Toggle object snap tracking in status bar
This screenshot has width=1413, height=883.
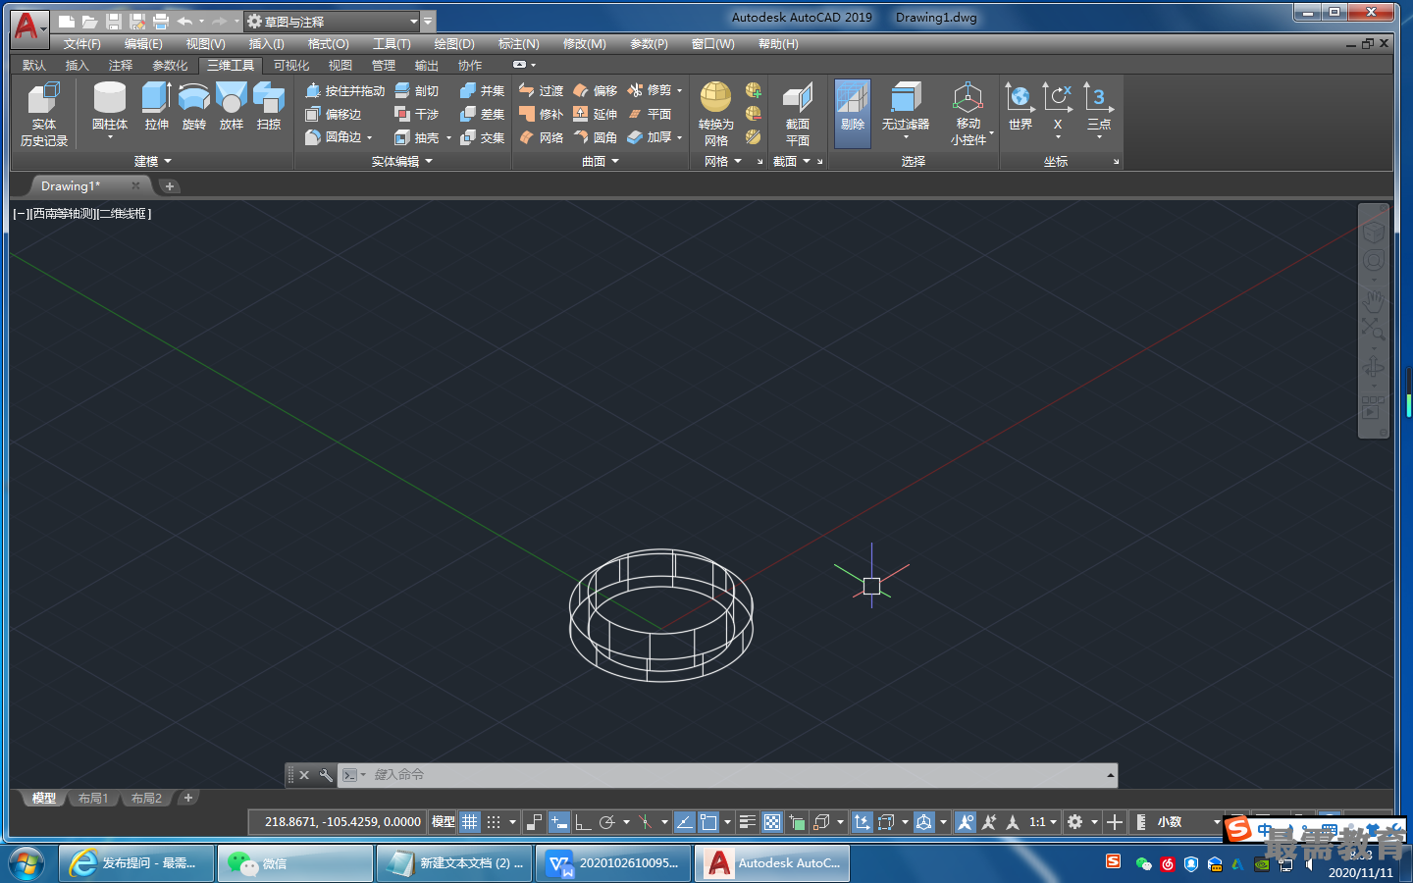point(685,822)
